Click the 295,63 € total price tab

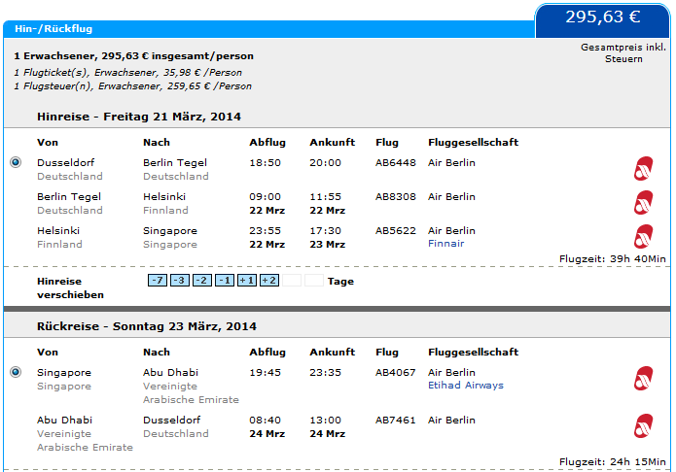tap(602, 20)
